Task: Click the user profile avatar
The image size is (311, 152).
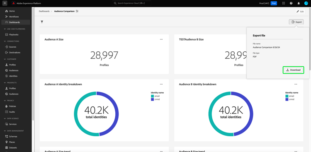Action: pyautogui.click(x=306, y=3)
